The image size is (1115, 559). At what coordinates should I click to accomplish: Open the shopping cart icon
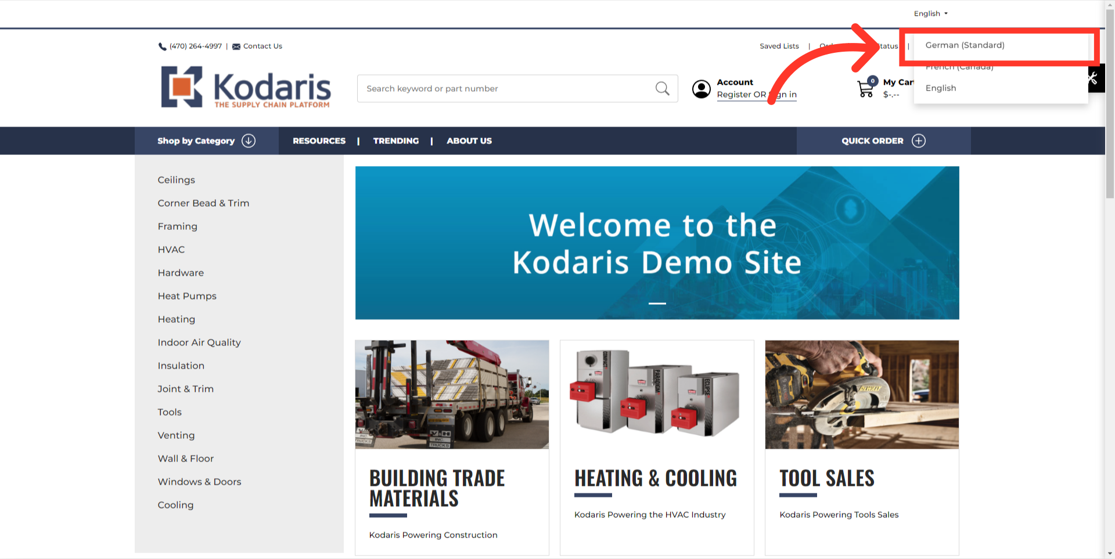point(866,89)
